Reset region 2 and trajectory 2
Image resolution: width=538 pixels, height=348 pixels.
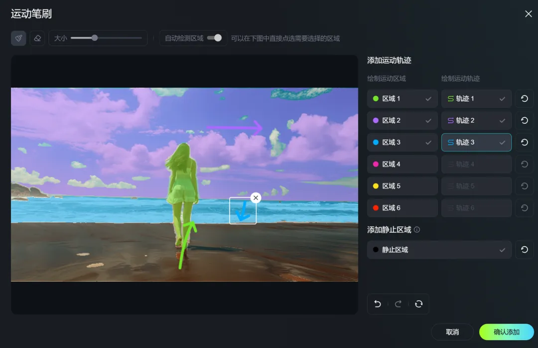click(x=524, y=121)
